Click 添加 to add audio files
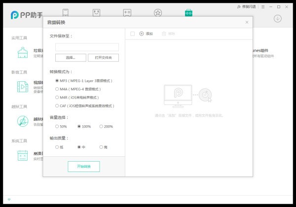This screenshot has height=207, width=296. (146, 34)
